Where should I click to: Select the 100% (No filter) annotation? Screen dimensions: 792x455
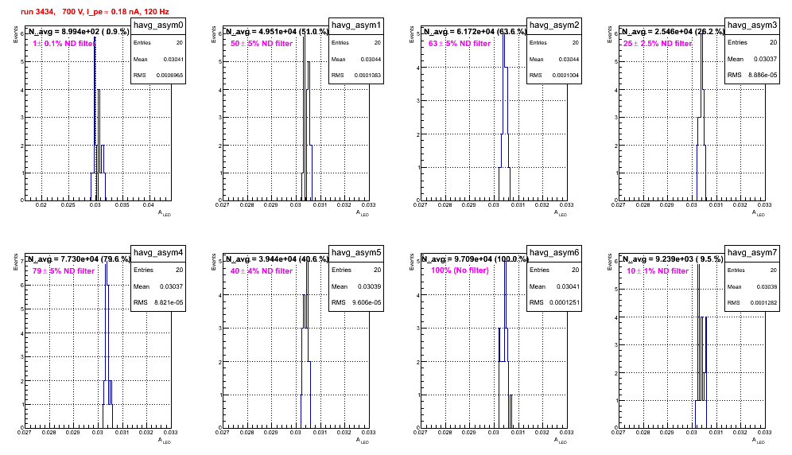(460, 270)
